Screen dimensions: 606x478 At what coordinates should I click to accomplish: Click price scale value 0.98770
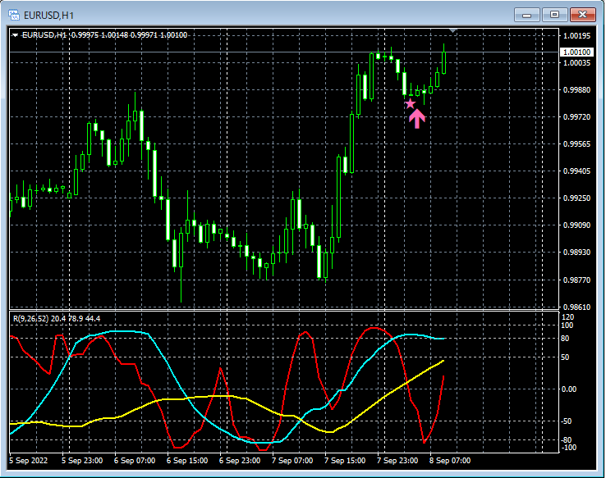pos(577,280)
